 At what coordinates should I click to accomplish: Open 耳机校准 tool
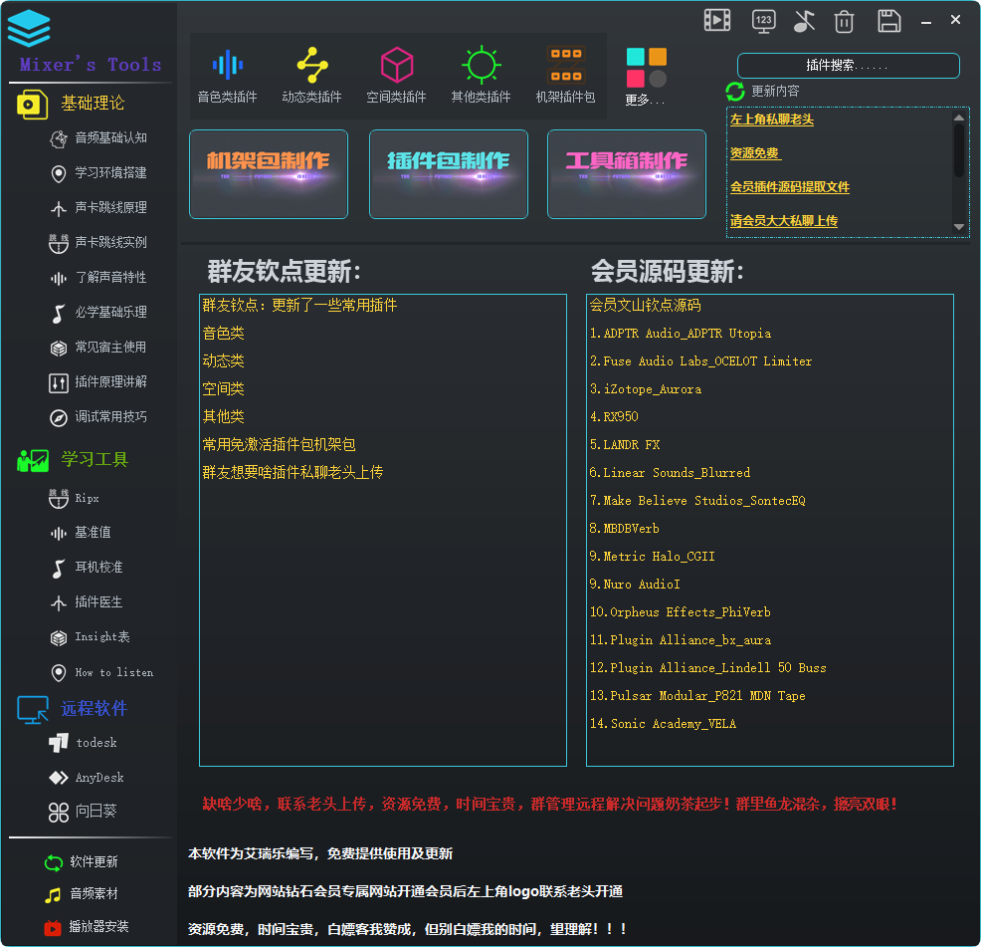[x=87, y=568]
